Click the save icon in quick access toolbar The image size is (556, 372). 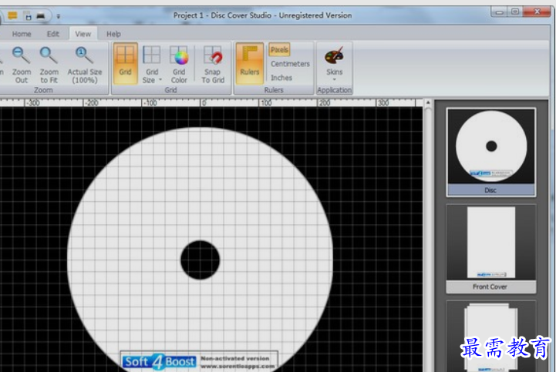pos(27,15)
